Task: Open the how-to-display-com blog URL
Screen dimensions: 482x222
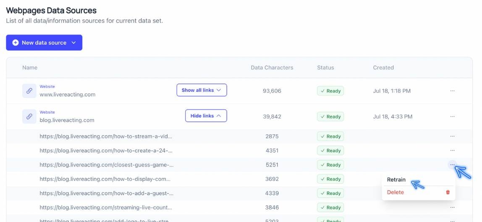Action: click(105, 179)
